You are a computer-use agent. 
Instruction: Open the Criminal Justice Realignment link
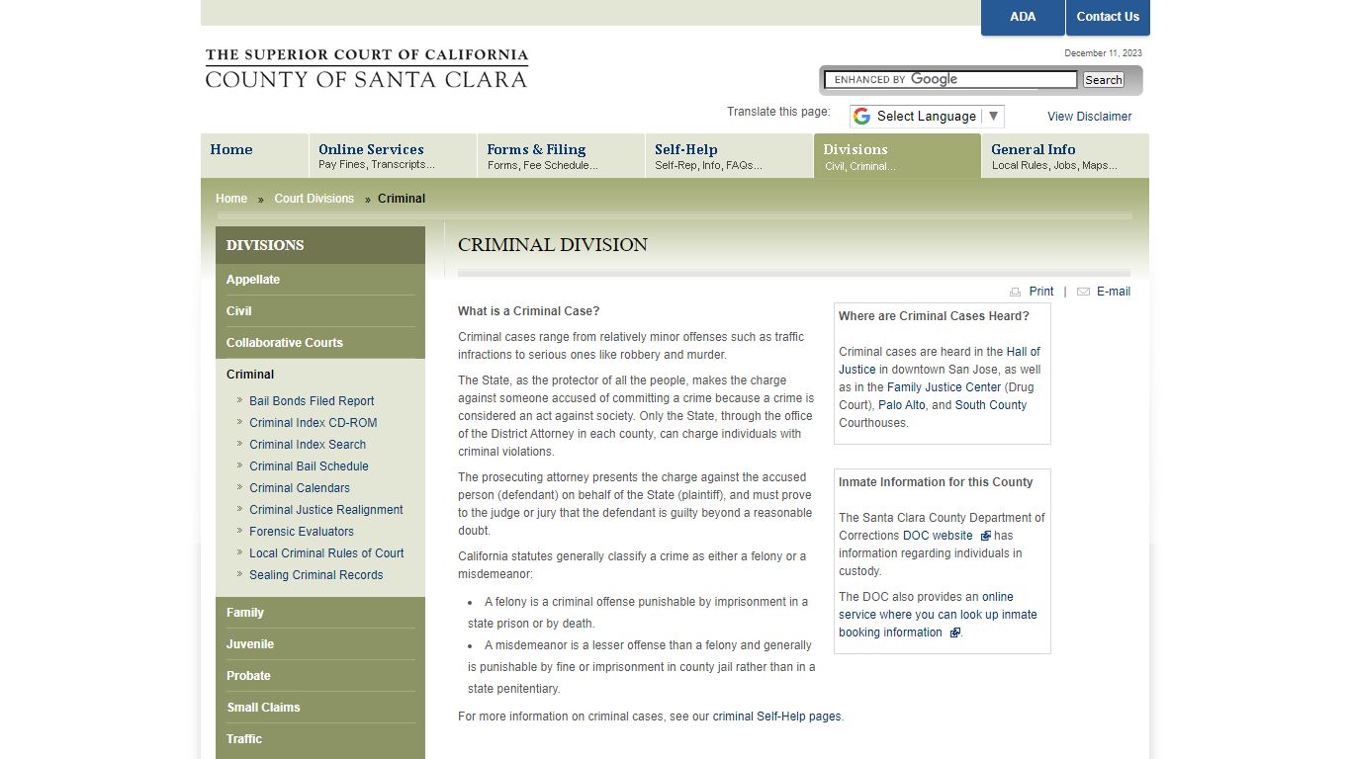pyautogui.click(x=326, y=510)
